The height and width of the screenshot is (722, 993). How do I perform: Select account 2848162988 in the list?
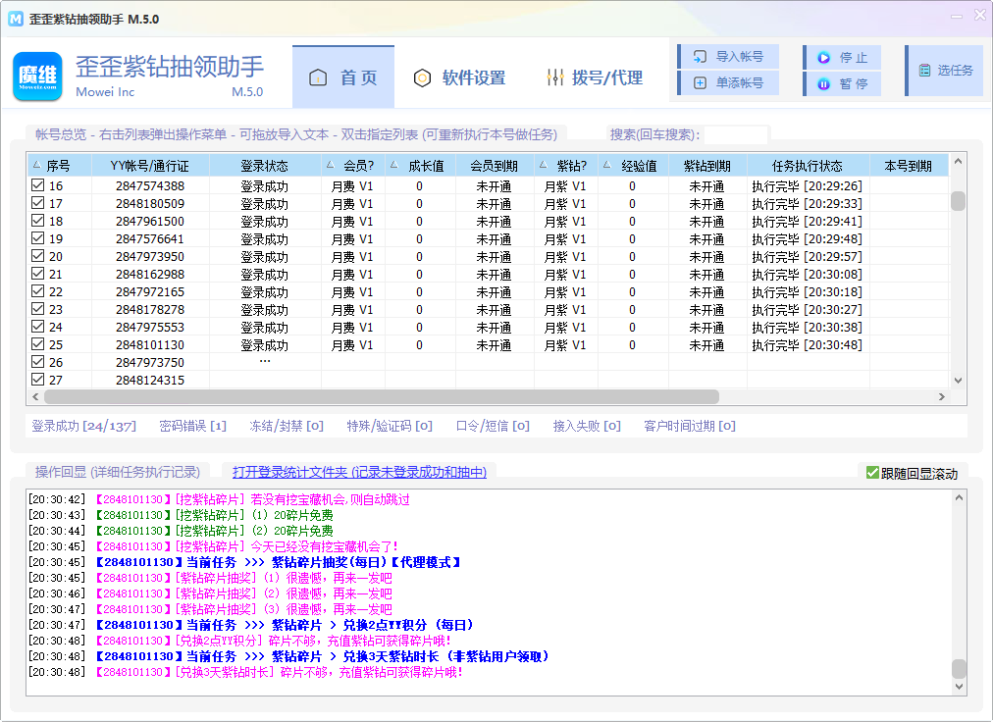(150, 275)
